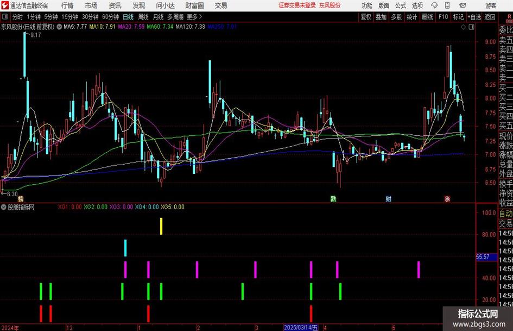Click the 多股 multi-stock button
This screenshot has width=513, height=331.
point(396,17)
